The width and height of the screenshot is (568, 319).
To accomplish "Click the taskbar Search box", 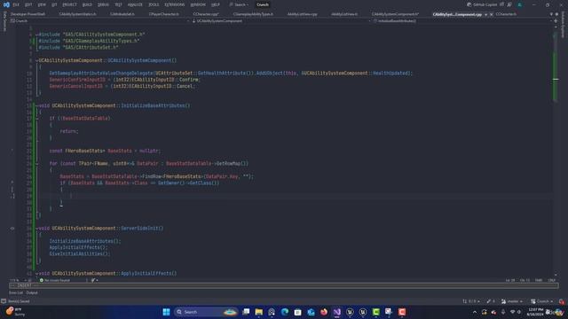I will click(206, 312).
